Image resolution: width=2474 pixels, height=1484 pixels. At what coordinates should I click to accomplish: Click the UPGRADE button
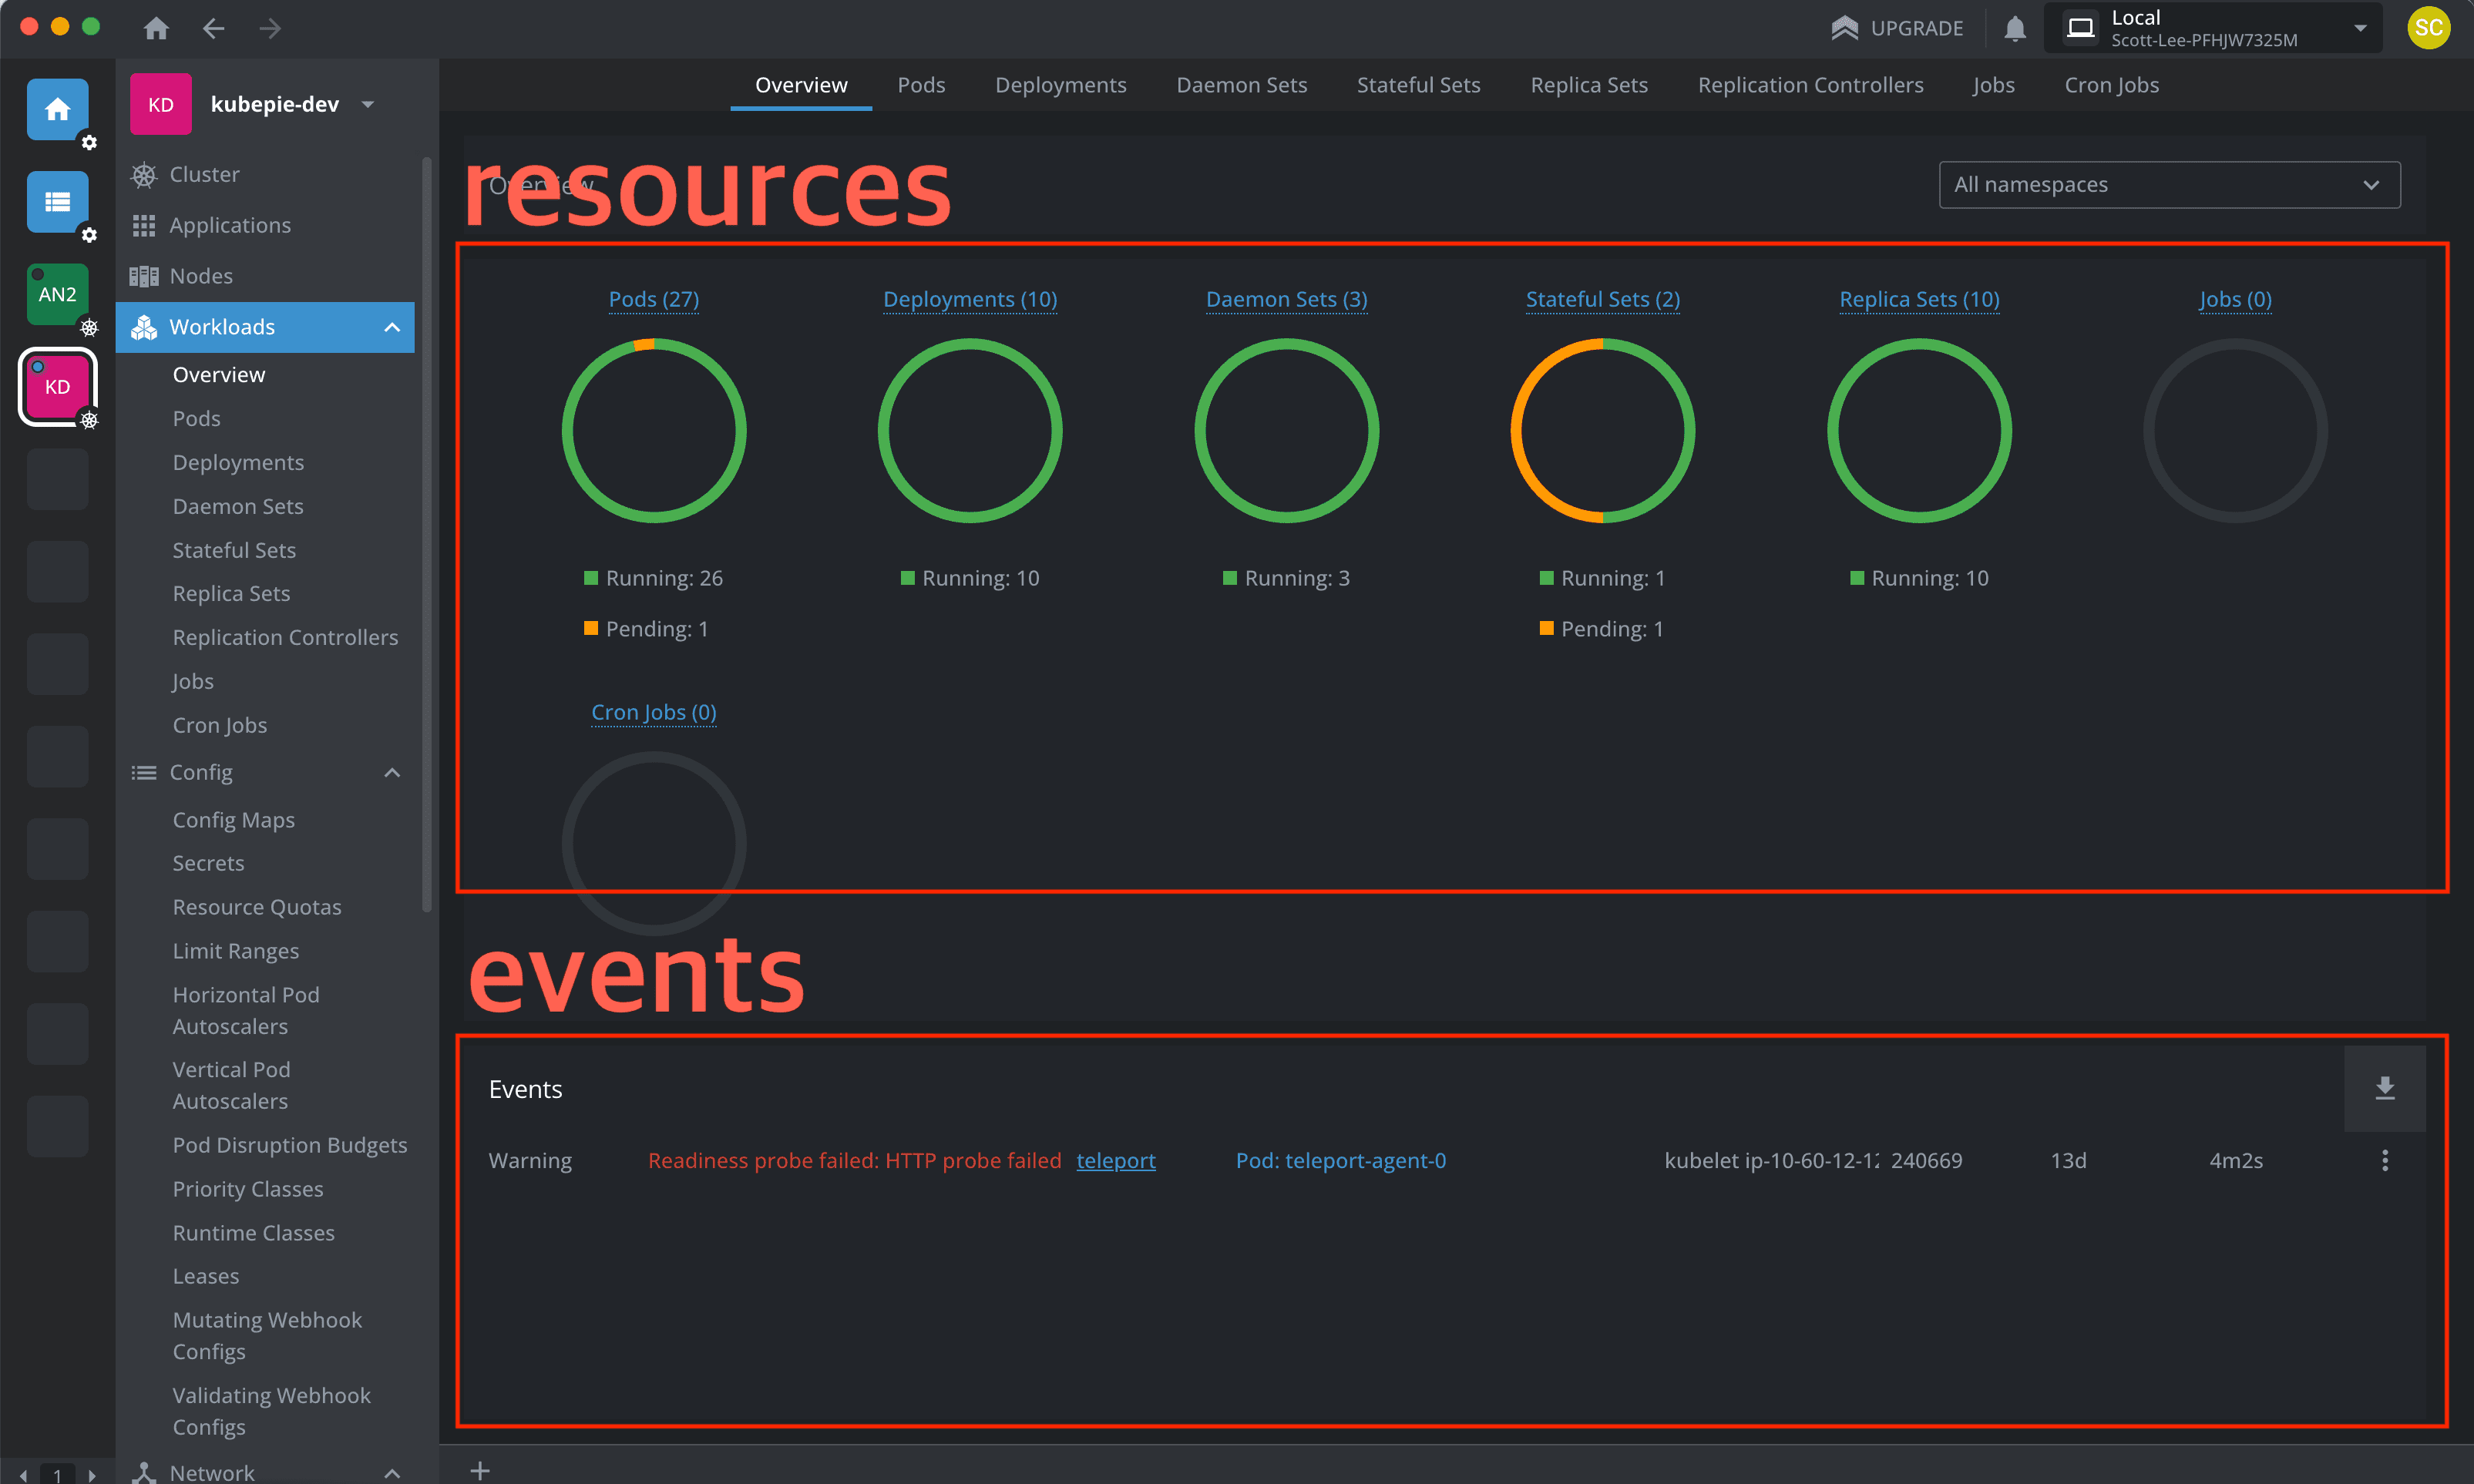[x=1897, y=27]
